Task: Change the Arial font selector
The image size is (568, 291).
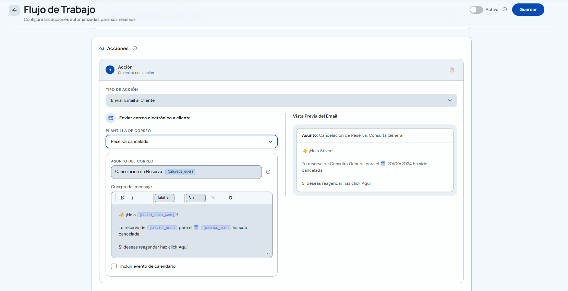Action: [164, 198]
